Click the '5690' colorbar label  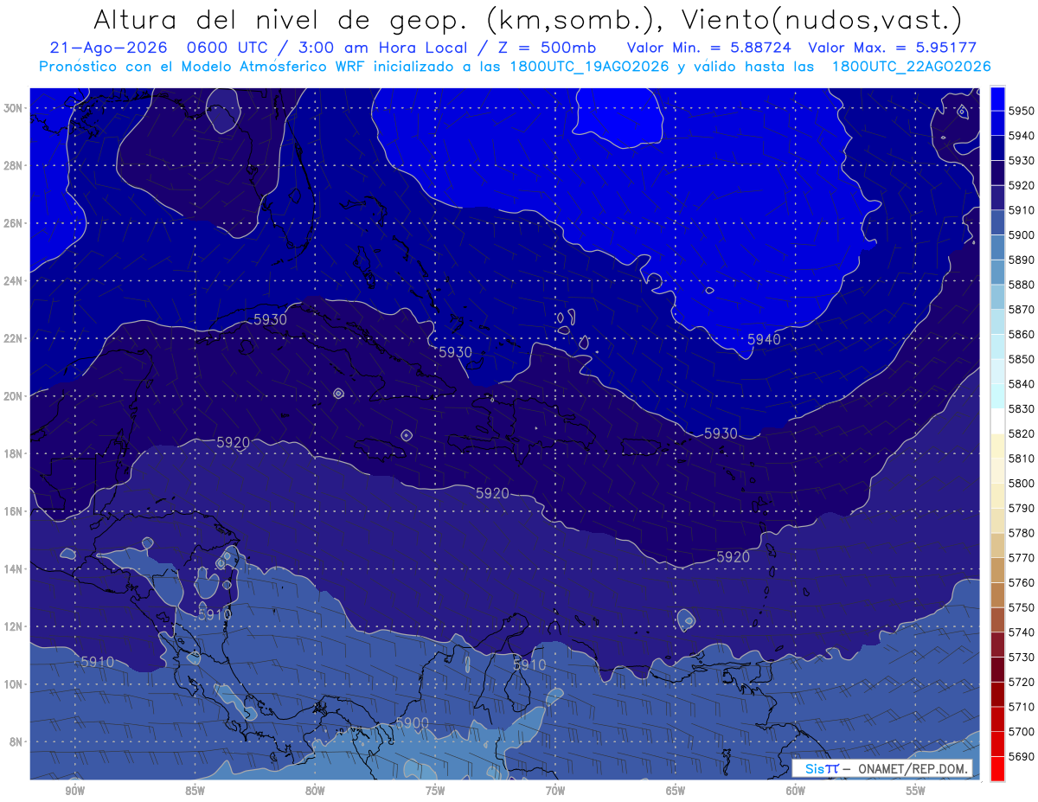pyautogui.click(x=1022, y=756)
